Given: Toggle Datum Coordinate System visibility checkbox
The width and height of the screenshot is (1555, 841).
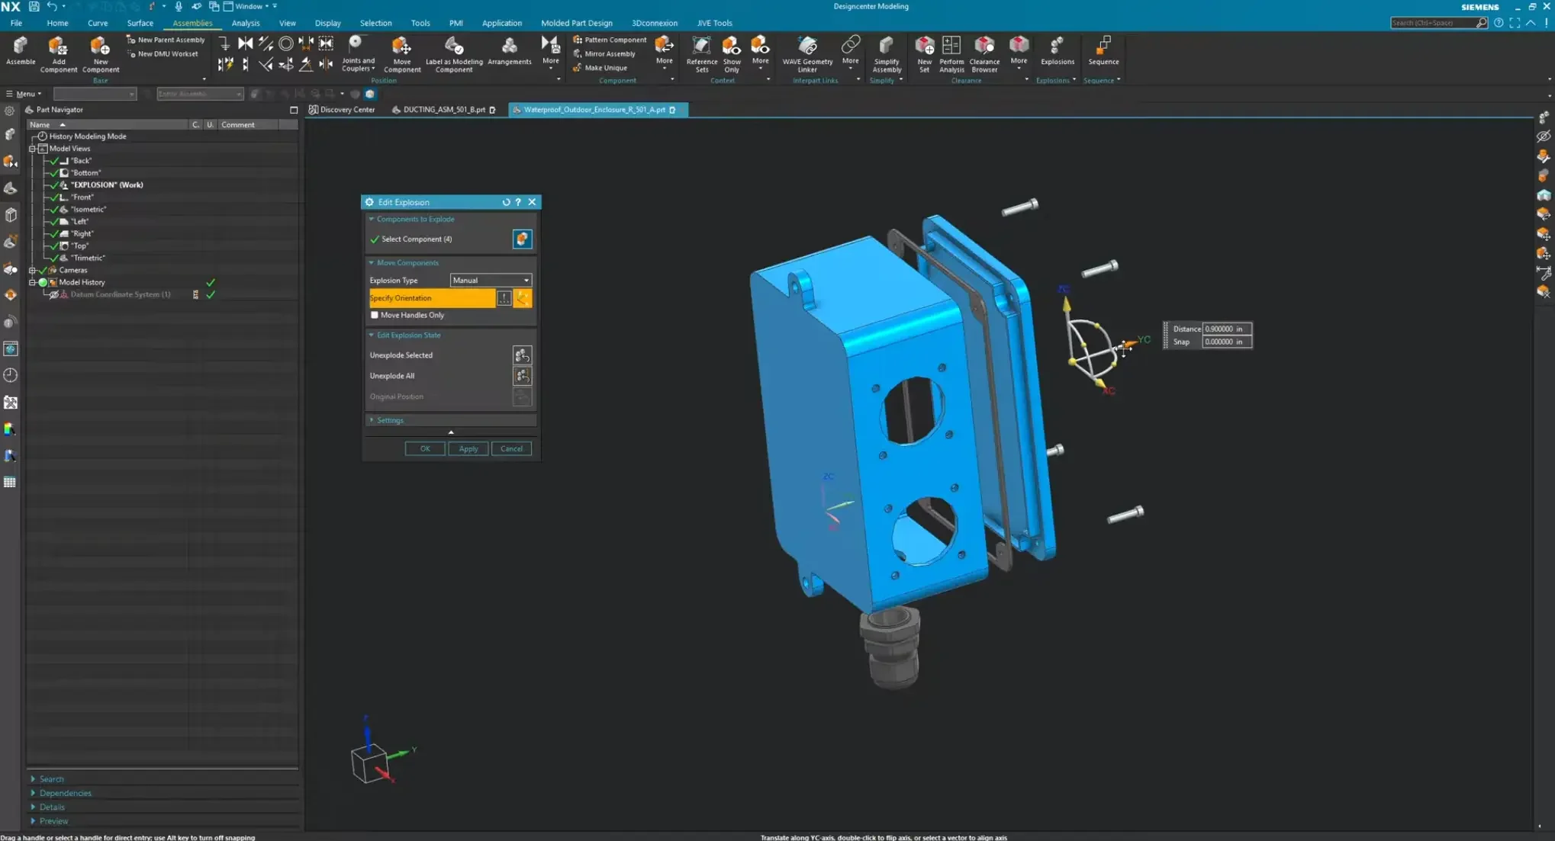Looking at the screenshot, I should coord(53,294).
